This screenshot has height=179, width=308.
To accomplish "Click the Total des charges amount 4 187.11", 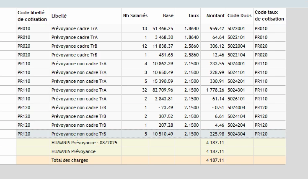I will [x=215, y=160].
